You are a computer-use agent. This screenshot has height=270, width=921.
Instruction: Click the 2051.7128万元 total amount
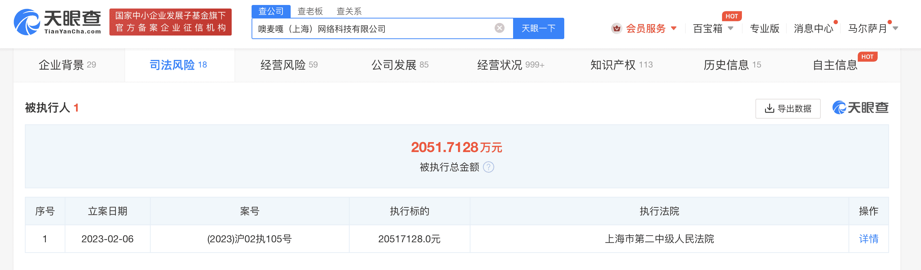tap(457, 147)
